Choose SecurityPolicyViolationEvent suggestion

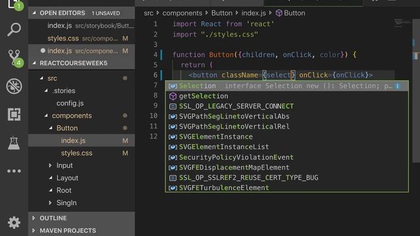[287, 157]
